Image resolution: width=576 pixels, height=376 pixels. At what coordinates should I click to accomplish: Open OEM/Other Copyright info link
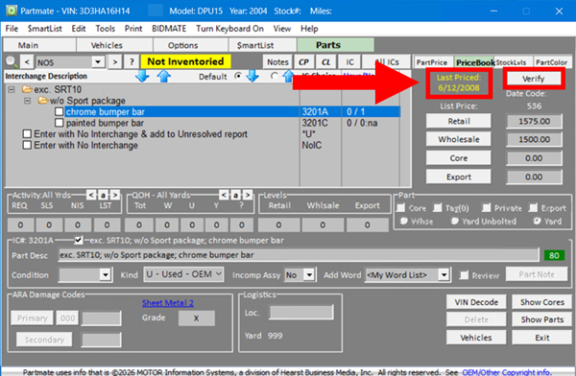click(507, 372)
